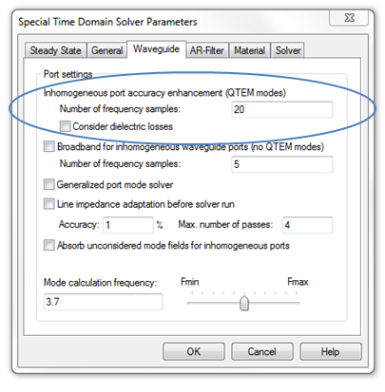The width and height of the screenshot is (385, 392).
Task: Click the Max. number of passes field
Action: click(x=308, y=225)
